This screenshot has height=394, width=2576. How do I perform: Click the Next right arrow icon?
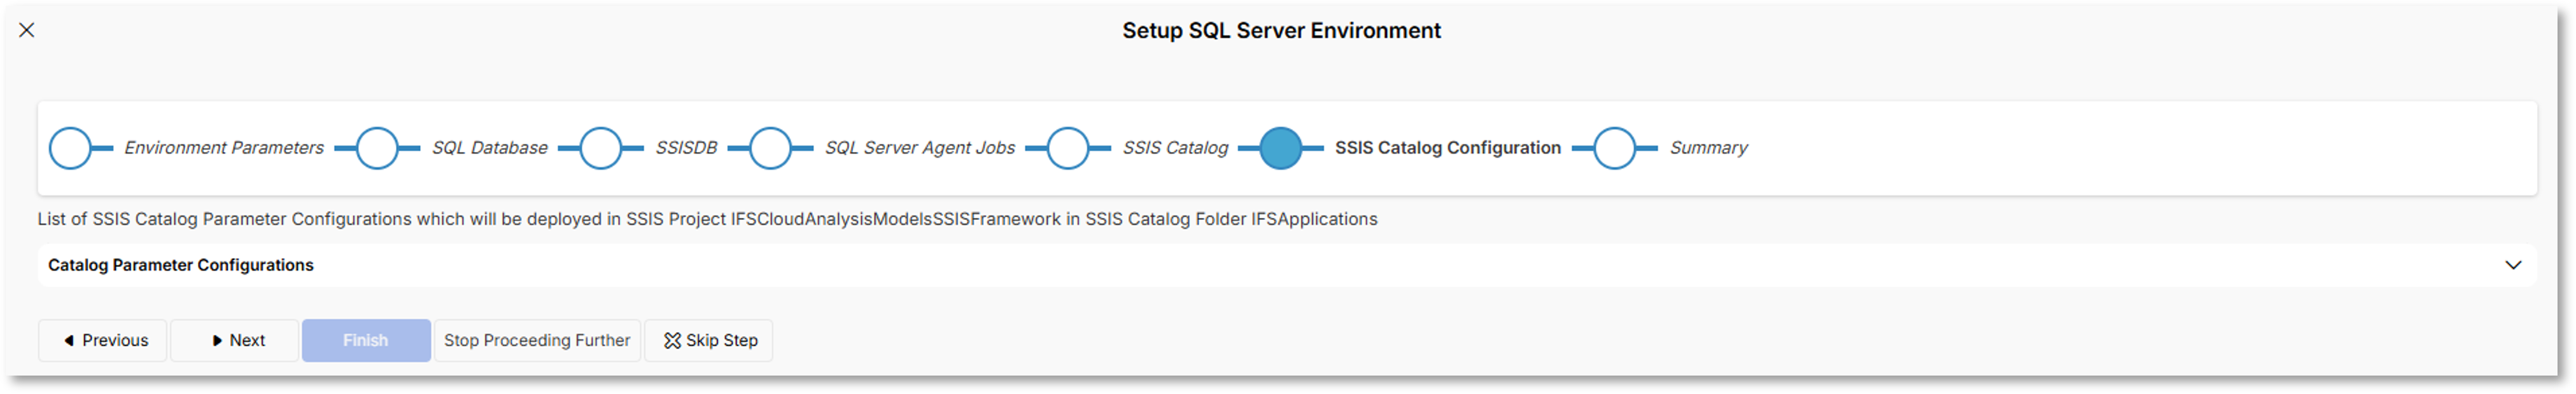(x=217, y=341)
